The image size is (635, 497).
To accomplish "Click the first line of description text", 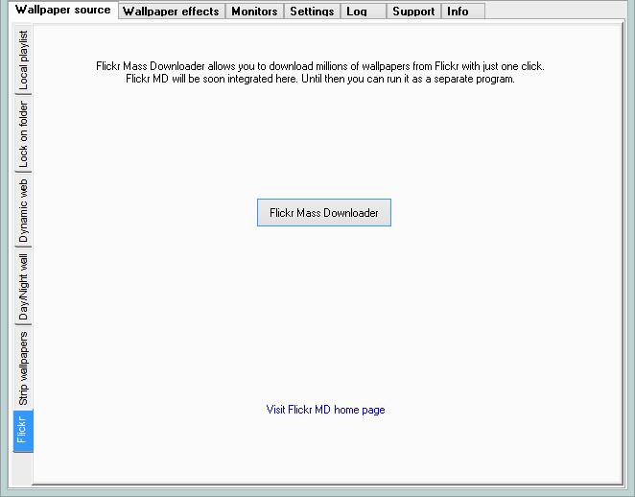I will tap(319, 66).
